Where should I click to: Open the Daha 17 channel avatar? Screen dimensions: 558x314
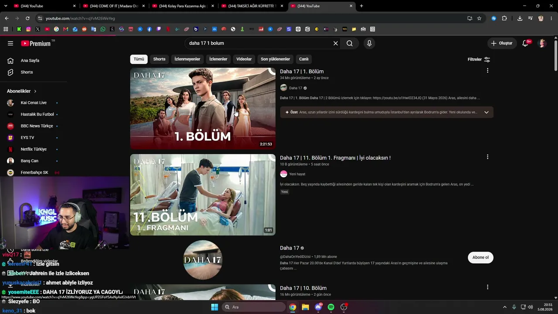pyautogui.click(x=203, y=260)
